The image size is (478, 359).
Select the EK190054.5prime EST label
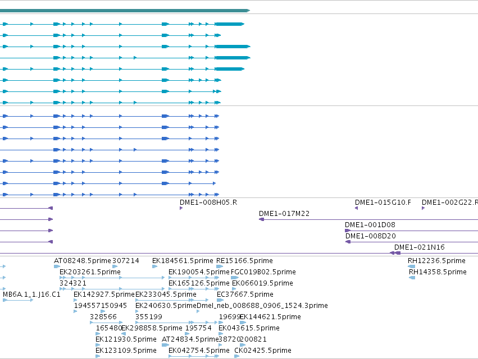pyautogui.click(x=199, y=272)
